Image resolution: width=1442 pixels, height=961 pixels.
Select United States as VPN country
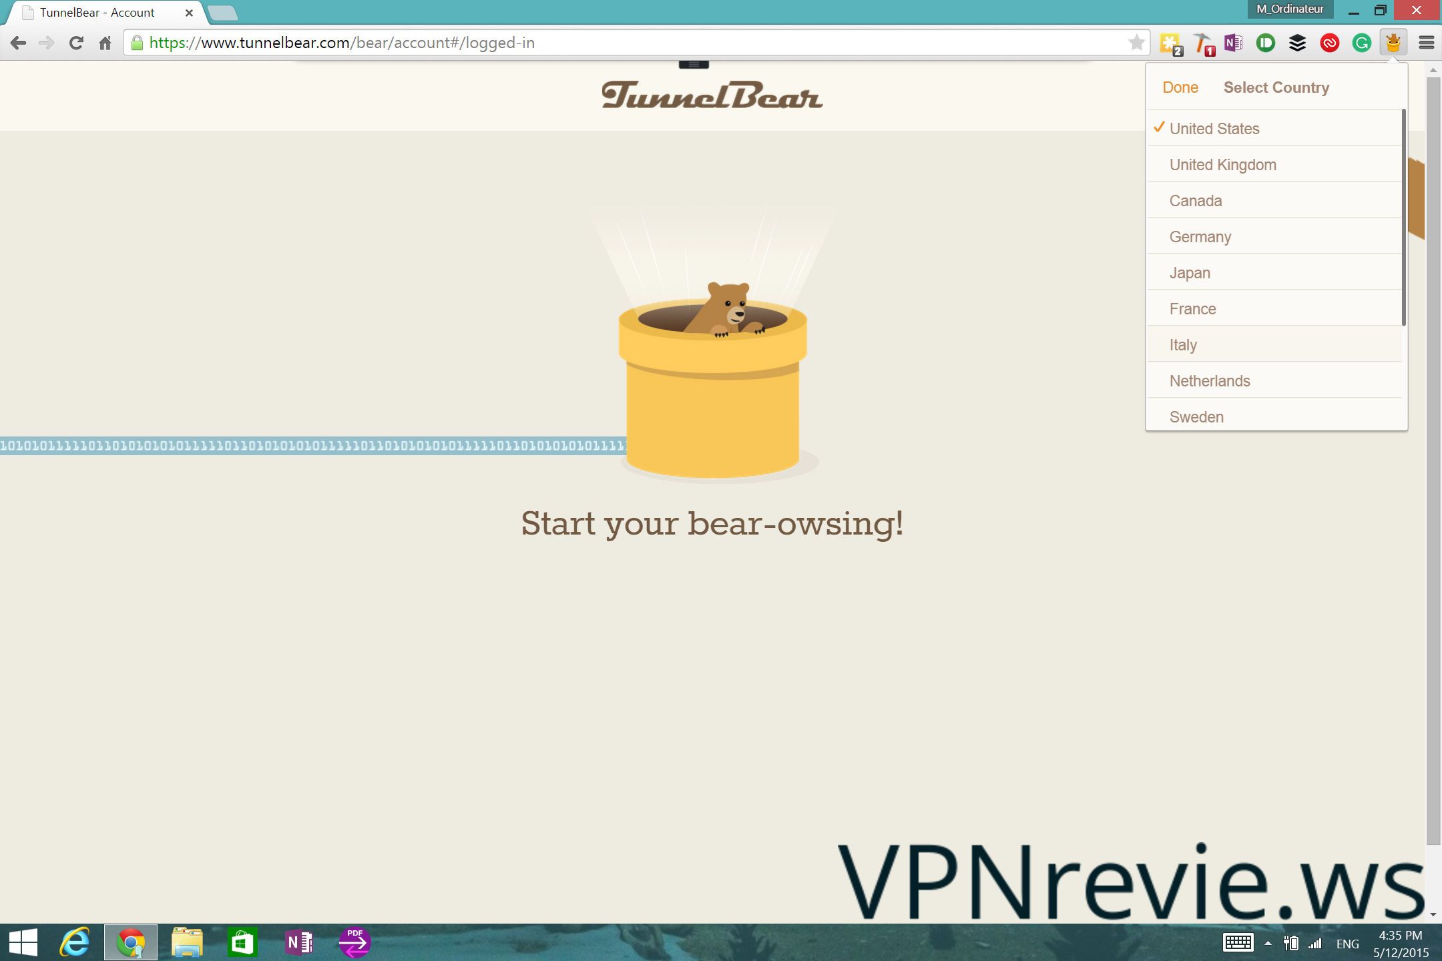pyautogui.click(x=1214, y=127)
